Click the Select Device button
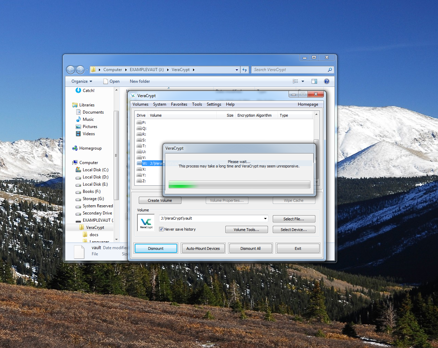The height and width of the screenshot is (348, 438). pyautogui.click(x=294, y=230)
